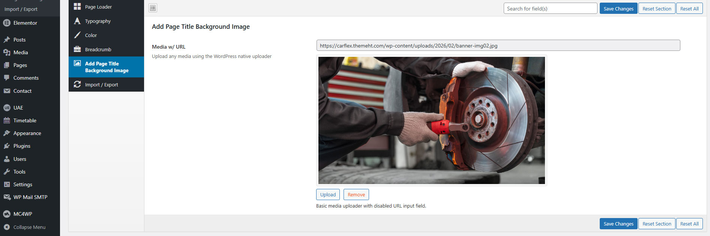Remove the uploaded background image

pos(356,194)
